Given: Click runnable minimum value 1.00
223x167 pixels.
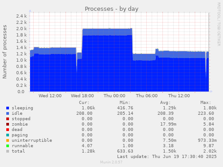Looking at the screenshot, I should (x=128, y=146).
